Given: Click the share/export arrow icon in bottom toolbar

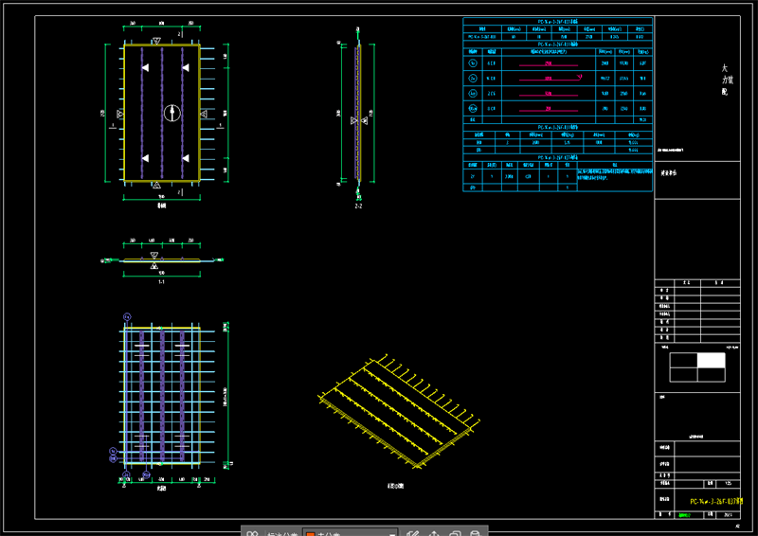Looking at the screenshot, I should coord(434,533).
